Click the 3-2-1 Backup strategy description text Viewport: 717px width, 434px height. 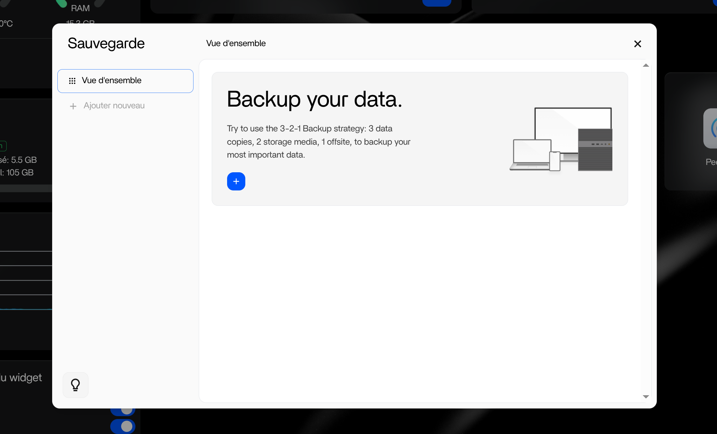click(318, 142)
